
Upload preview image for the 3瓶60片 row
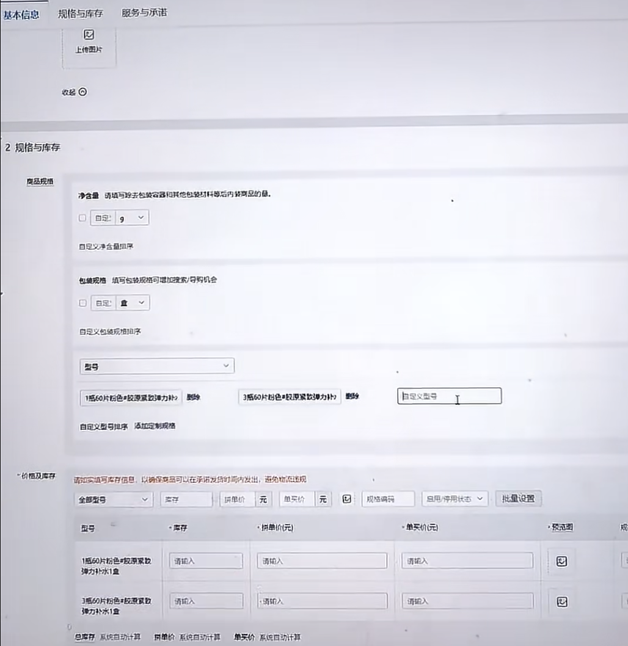562,602
